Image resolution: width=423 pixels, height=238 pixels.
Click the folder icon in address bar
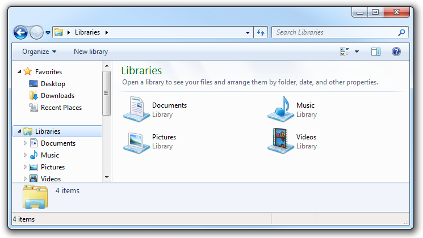(x=58, y=32)
